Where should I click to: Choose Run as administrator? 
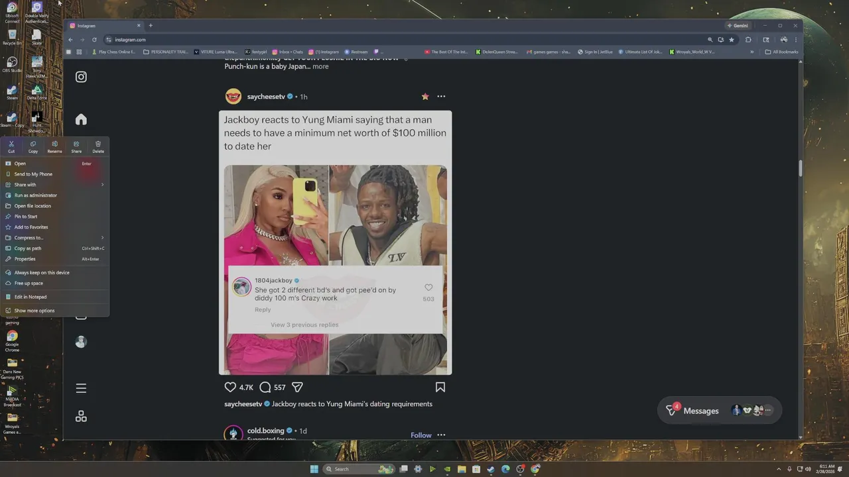[x=55, y=195]
